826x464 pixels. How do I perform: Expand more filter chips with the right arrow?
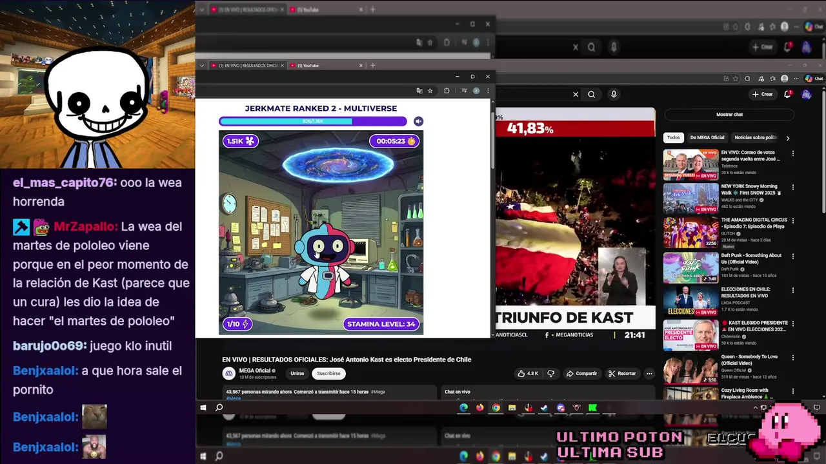(x=787, y=138)
